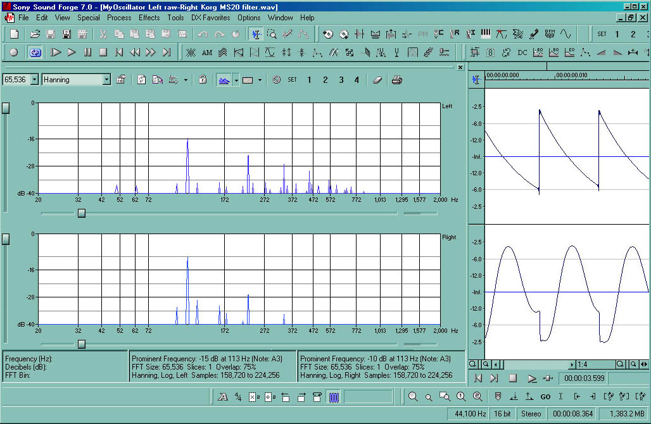Click the fade in ramp icon

click(601, 53)
